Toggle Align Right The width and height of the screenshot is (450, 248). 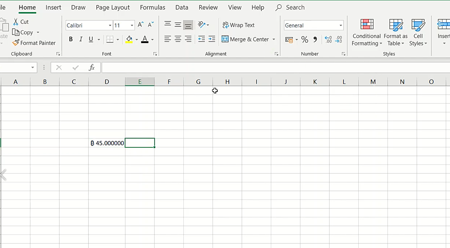(x=188, y=39)
